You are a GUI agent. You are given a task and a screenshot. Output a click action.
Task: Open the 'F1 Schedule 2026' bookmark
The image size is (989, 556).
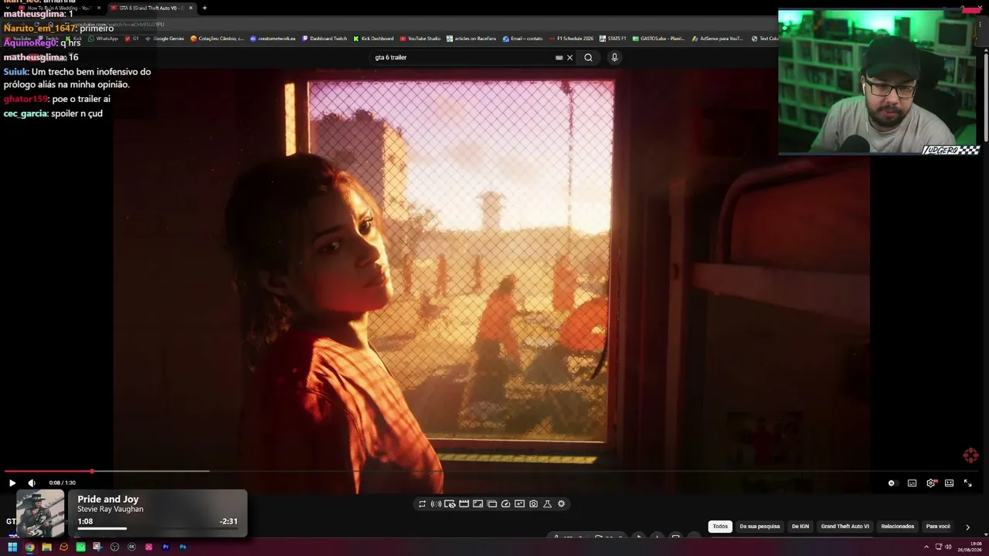tap(571, 39)
